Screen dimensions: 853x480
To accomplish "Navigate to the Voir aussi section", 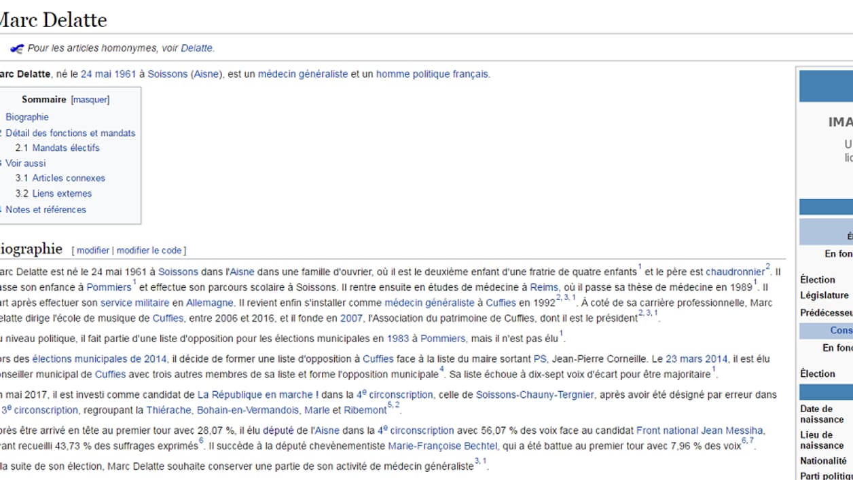I will point(26,163).
